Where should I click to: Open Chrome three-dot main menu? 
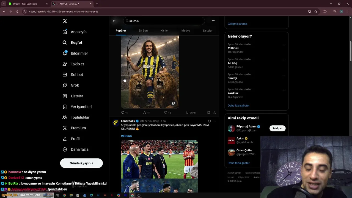[348, 12]
